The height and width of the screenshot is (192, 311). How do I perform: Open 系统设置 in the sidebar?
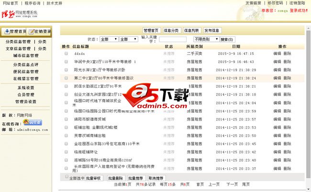pyautogui.click(x=26, y=88)
